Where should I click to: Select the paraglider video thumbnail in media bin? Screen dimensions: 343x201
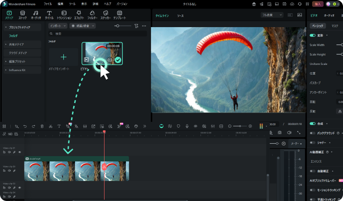[102, 53]
